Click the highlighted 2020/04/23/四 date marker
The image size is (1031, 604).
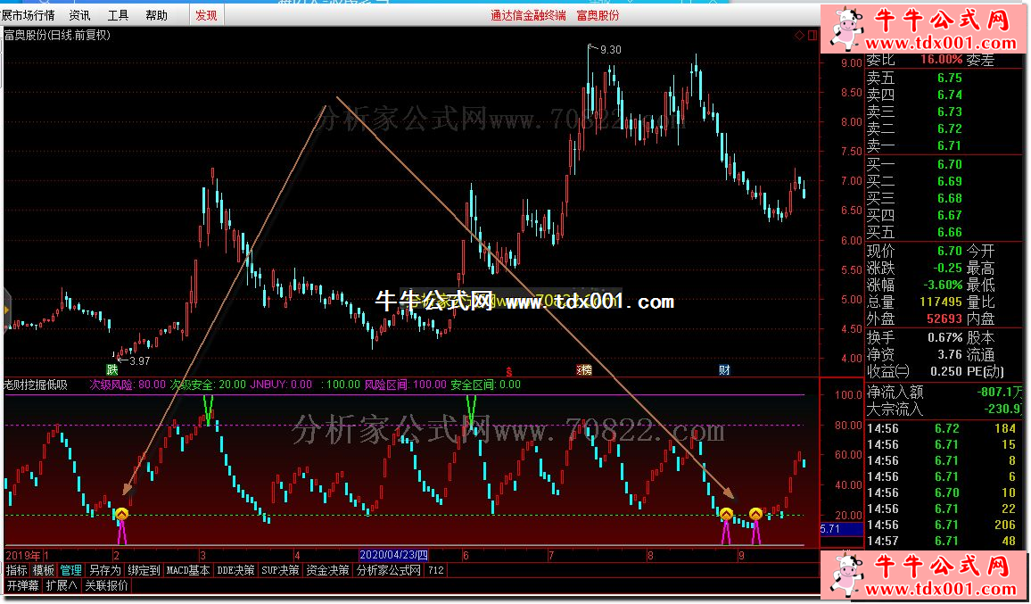[x=394, y=555]
